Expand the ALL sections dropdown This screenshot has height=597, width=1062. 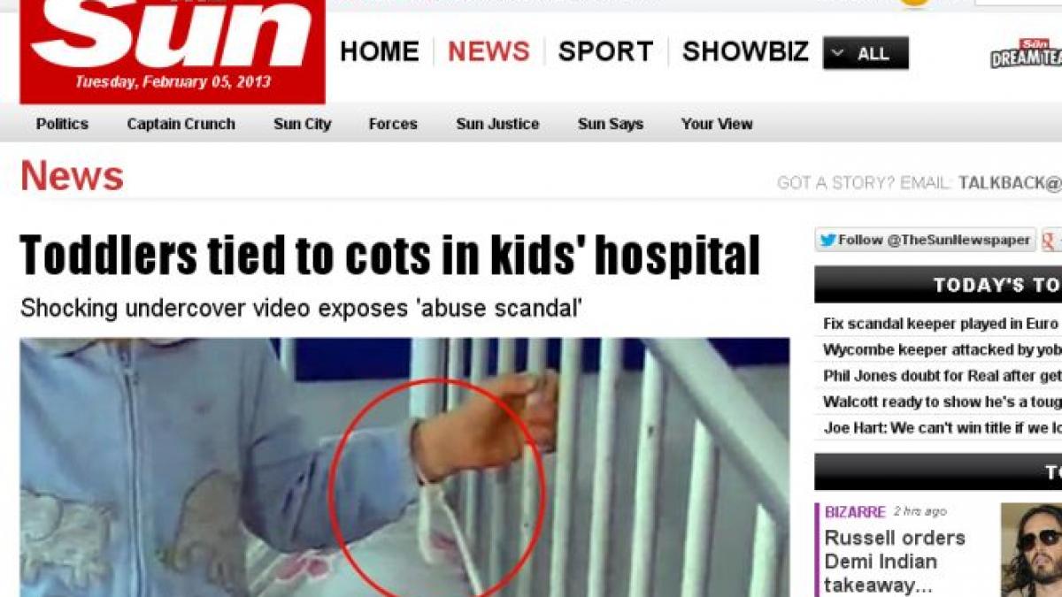point(866,53)
